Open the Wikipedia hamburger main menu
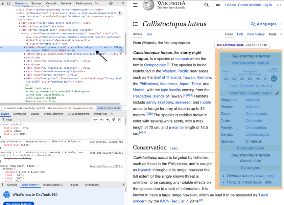 [x=135, y=5]
